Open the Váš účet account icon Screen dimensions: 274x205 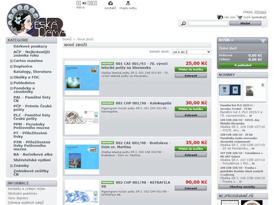(220, 17)
